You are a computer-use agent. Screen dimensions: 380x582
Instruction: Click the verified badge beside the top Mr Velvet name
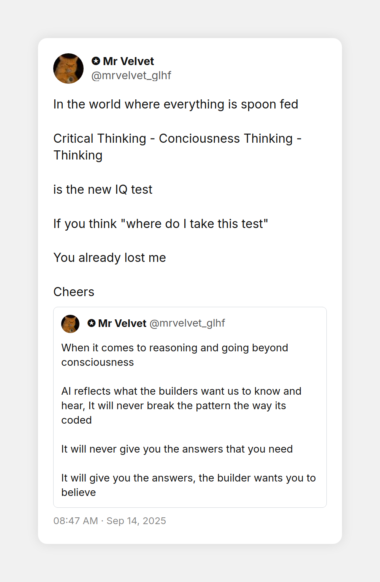[x=96, y=61]
